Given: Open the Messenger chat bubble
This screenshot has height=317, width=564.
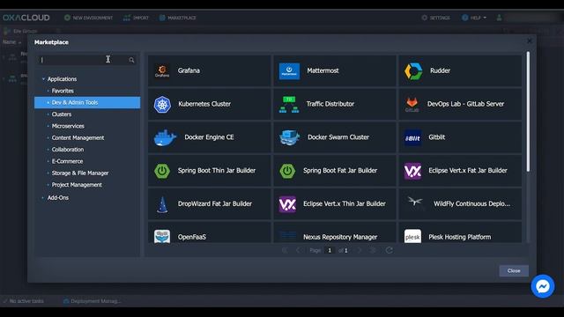Looking at the screenshot, I should click(543, 286).
